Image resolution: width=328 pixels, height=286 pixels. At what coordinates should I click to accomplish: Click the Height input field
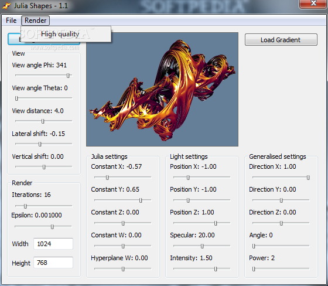53,263
